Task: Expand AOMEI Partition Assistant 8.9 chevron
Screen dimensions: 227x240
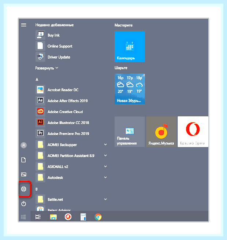Action: pyautogui.click(x=105, y=155)
